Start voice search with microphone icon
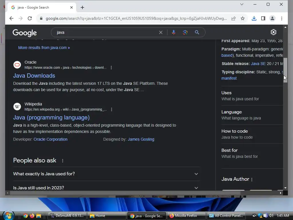 [174, 32]
